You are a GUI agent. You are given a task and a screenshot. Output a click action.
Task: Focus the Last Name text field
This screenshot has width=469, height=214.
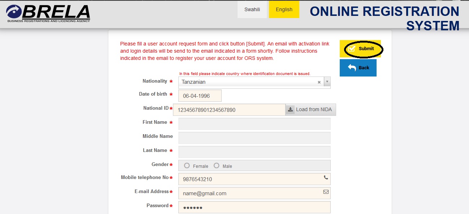tap(254, 152)
